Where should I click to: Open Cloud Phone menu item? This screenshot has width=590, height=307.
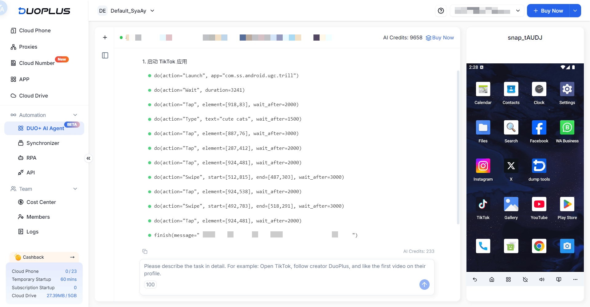tap(35, 30)
